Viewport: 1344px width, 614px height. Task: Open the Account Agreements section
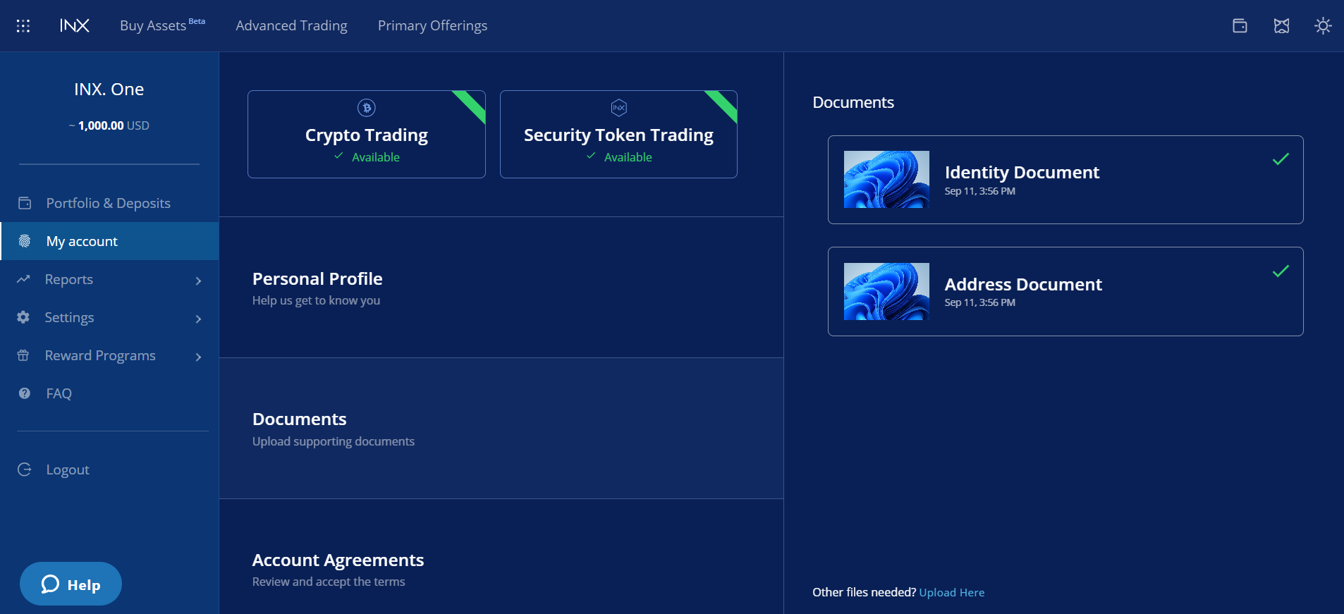pyautogui.click(x=501, y=557)
